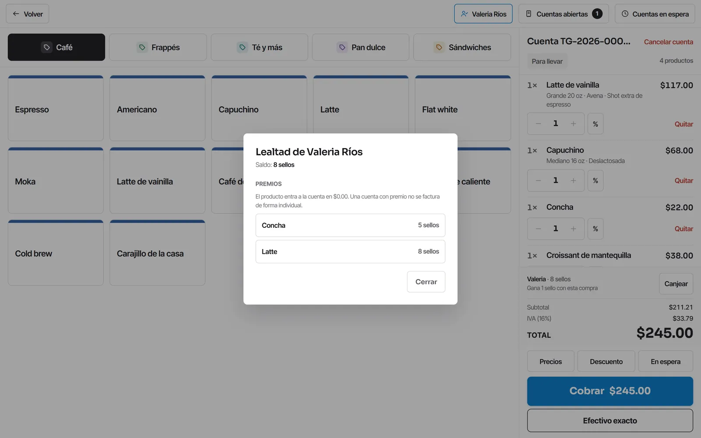Choose the Latte reward for 8 sellos

350,251
